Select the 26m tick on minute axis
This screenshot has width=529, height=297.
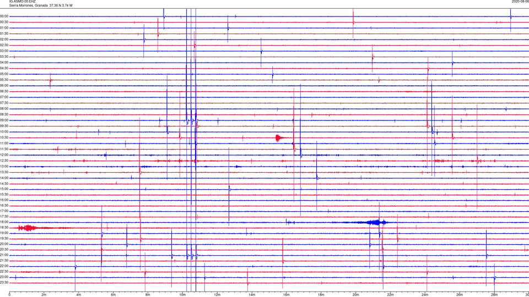click(460, 295)
